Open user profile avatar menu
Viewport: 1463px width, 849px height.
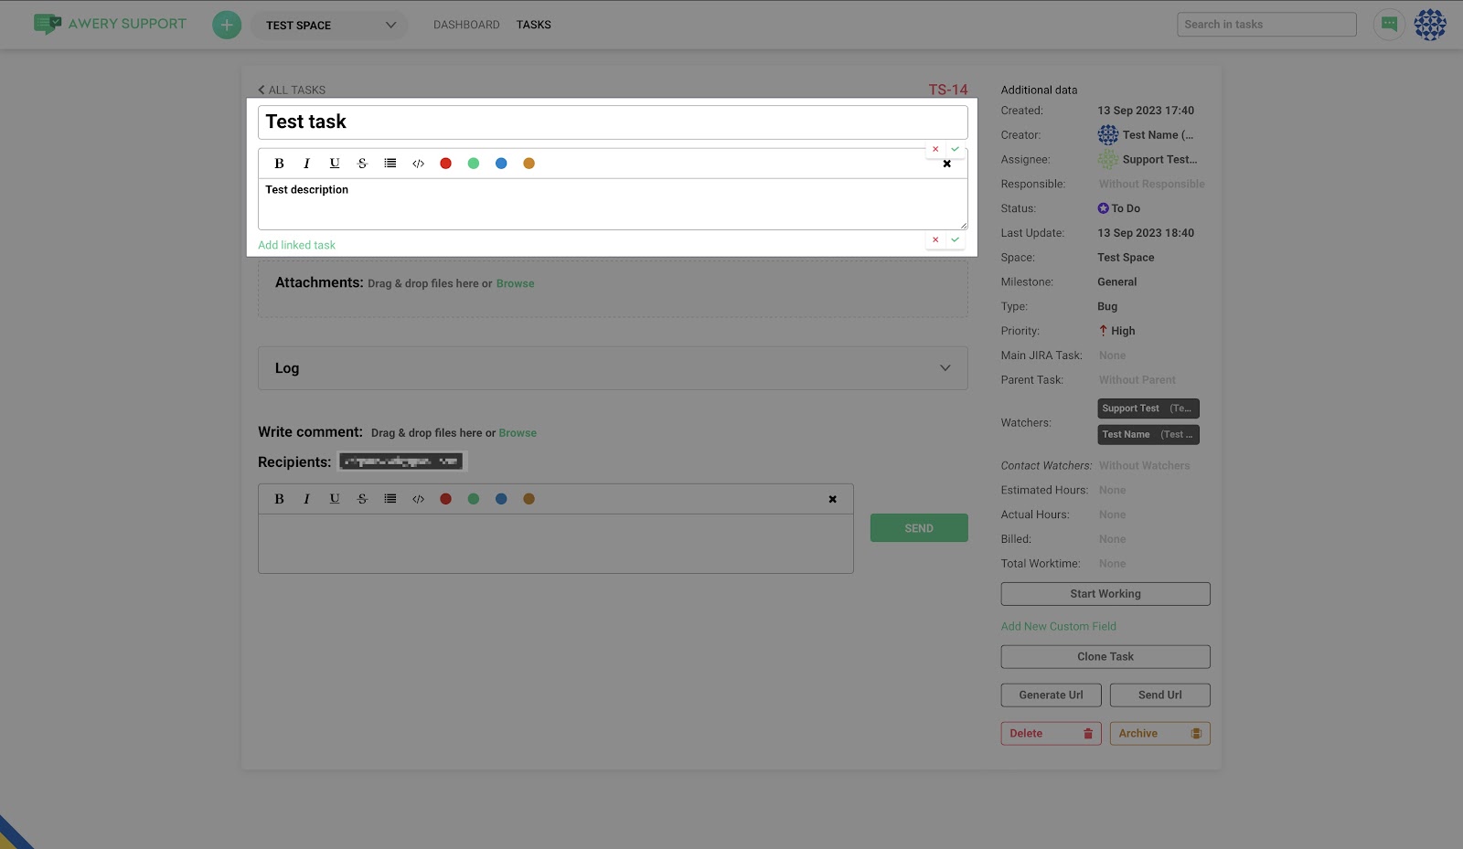[x=1430, y=25]
